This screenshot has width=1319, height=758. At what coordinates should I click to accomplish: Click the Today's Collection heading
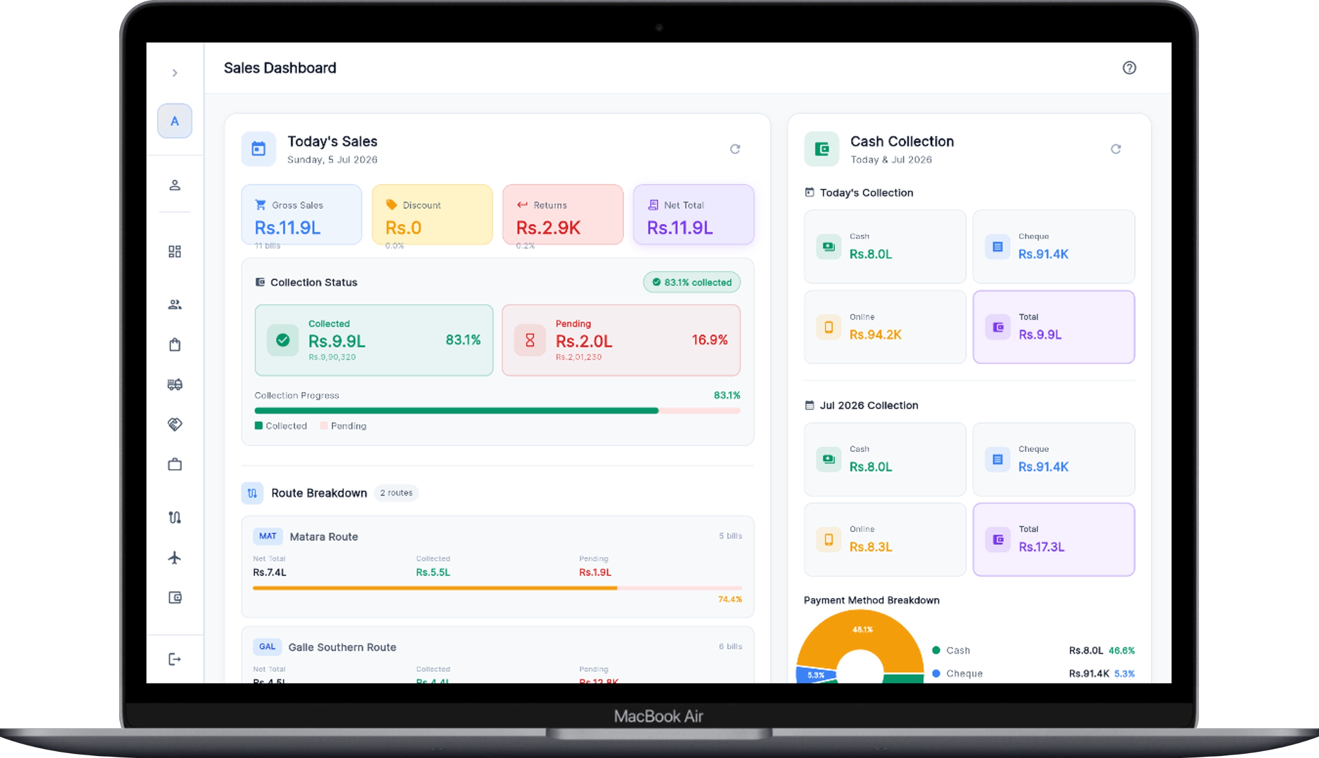coord(866,192)
